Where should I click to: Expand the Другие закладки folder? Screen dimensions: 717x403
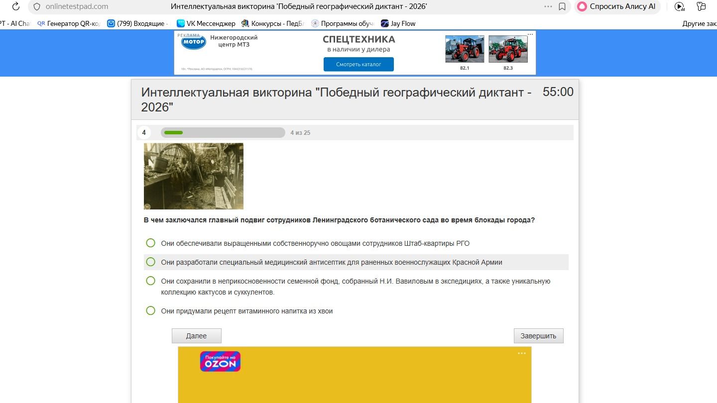699,23
